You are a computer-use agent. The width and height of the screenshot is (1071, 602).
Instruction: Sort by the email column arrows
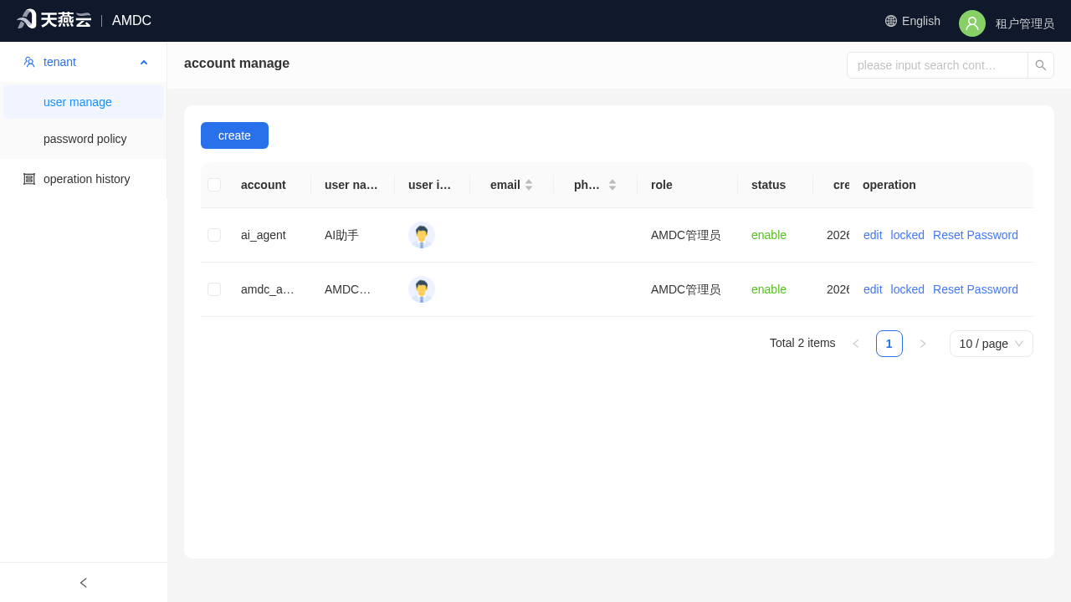pyautogui.click(x=529, y=185)
